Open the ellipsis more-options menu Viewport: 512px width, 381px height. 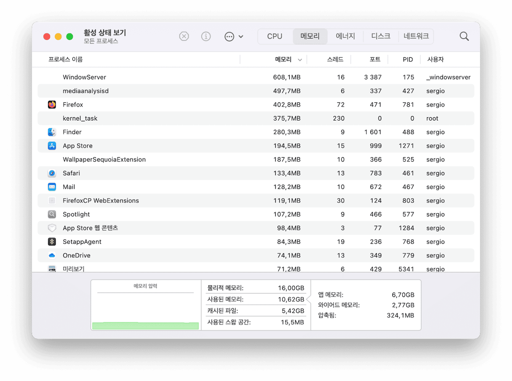234,37
